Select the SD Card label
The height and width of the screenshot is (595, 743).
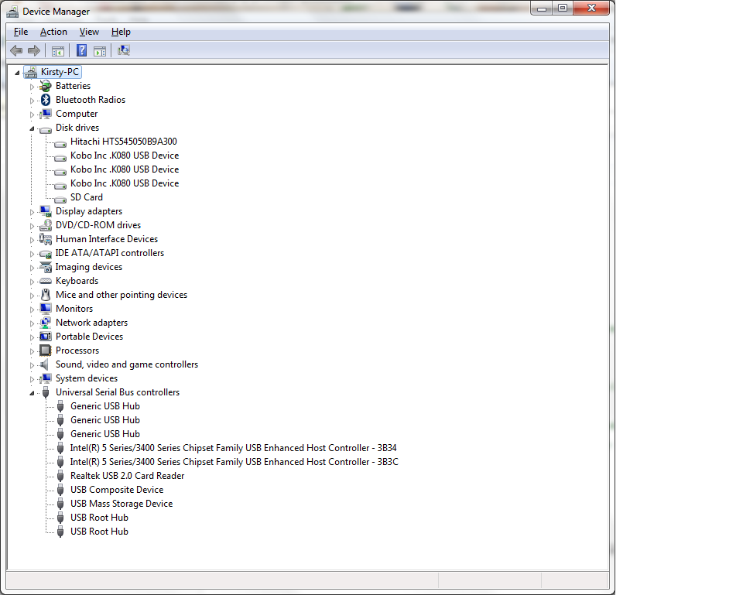86,197
